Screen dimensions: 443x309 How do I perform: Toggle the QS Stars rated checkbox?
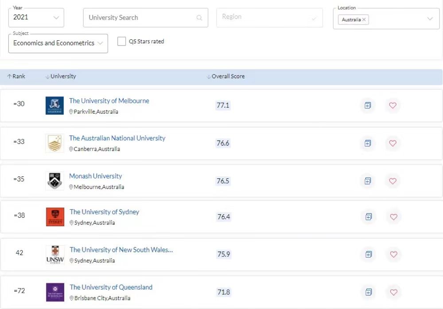pyautogui.click(x=121, y=41)
